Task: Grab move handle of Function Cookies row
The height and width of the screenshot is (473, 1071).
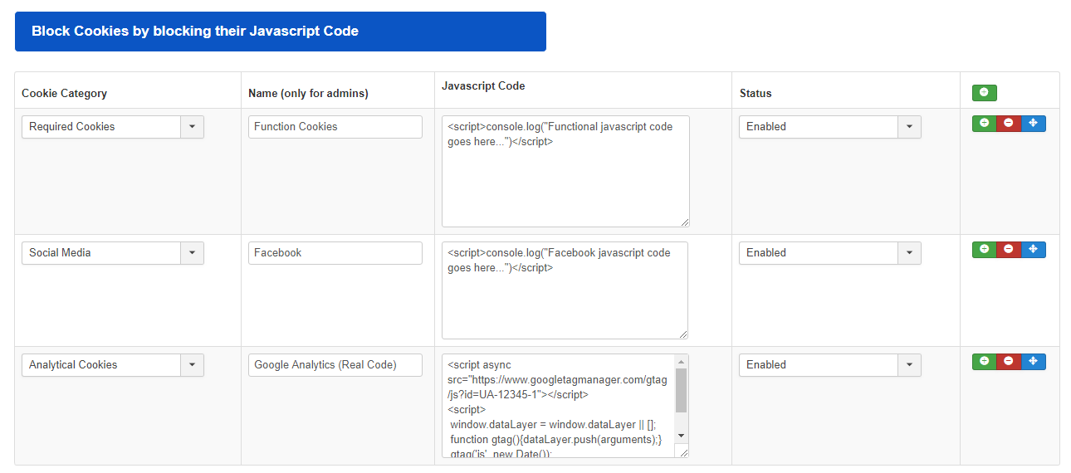Action: (x=1034, y=124)
